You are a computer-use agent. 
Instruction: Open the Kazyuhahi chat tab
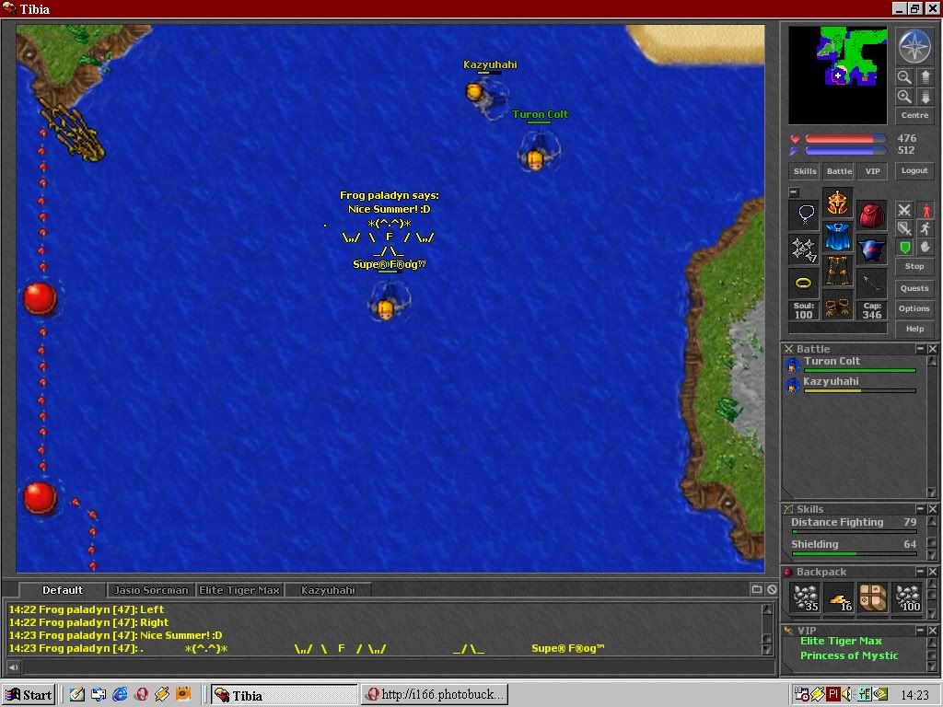point(328,590)
